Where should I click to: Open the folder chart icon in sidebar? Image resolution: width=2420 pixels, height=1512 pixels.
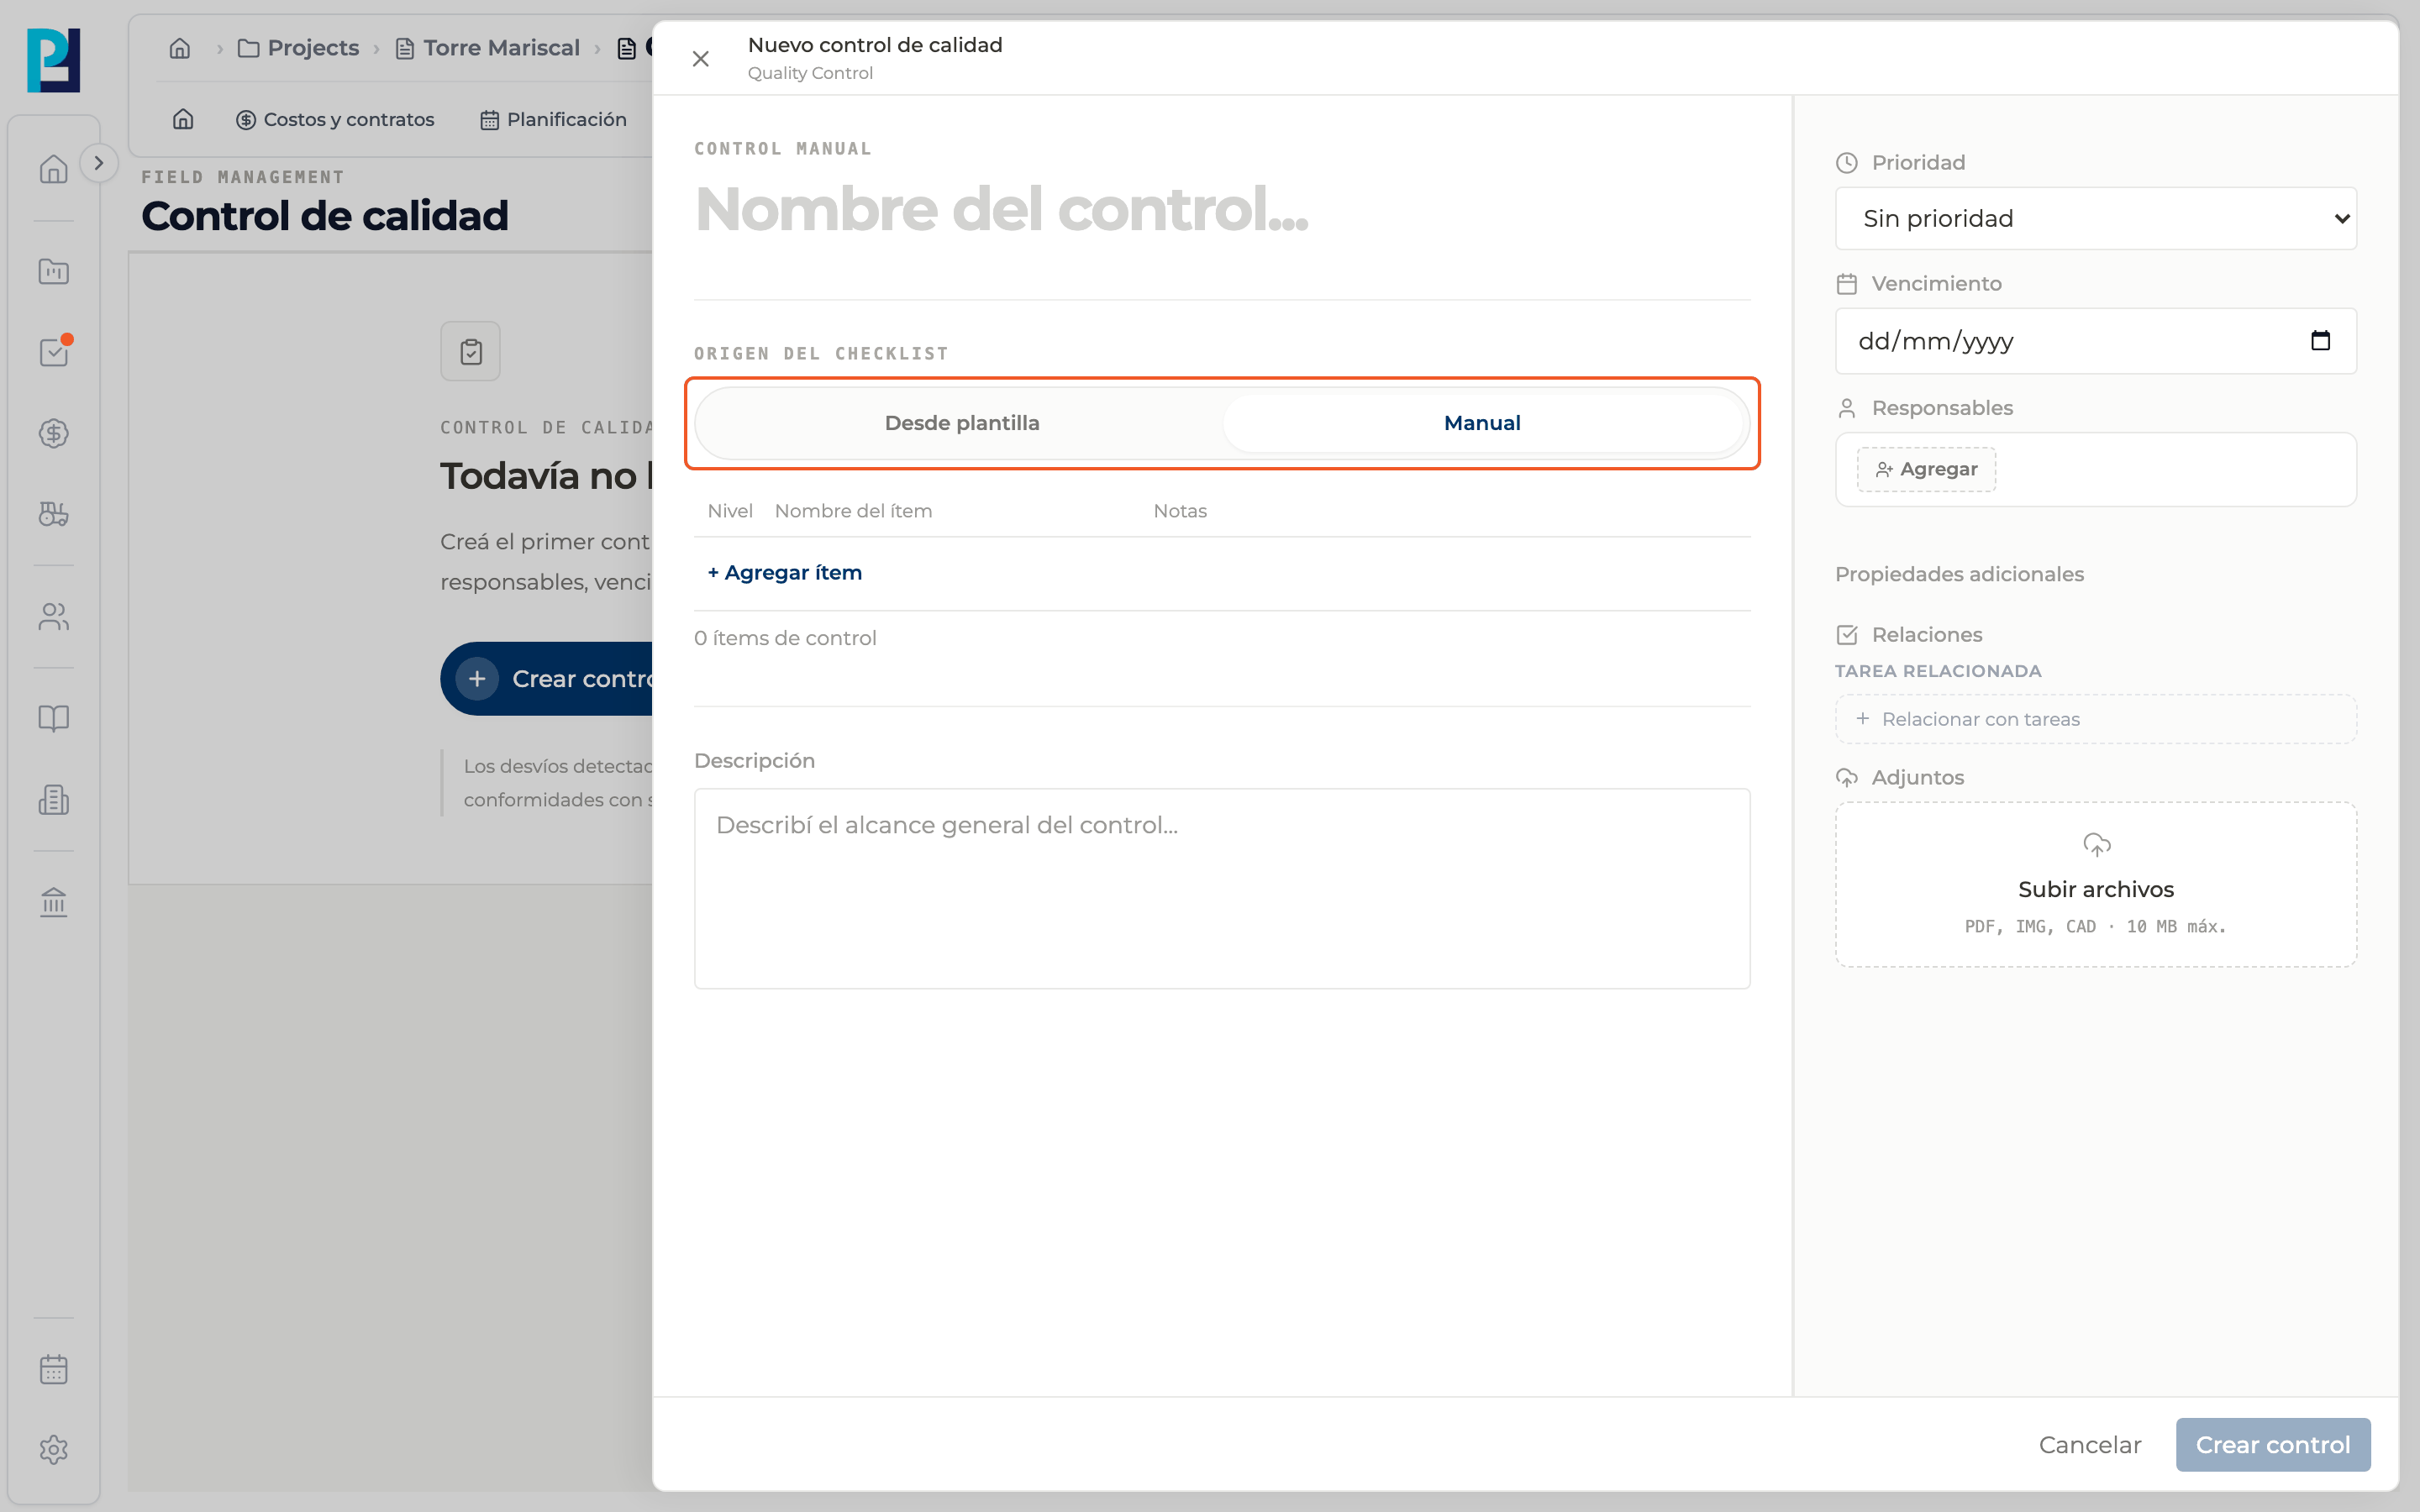tap(54, 271)
